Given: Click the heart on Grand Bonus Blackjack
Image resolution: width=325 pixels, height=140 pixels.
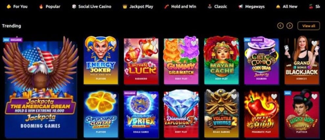Looking at the screenshot, I should (x=314, y=43).
